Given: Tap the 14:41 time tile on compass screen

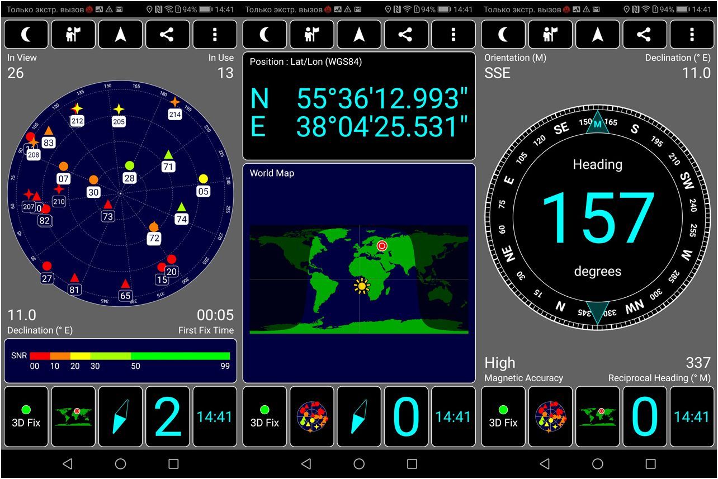Looking at the screenshot, I should 692,416.
